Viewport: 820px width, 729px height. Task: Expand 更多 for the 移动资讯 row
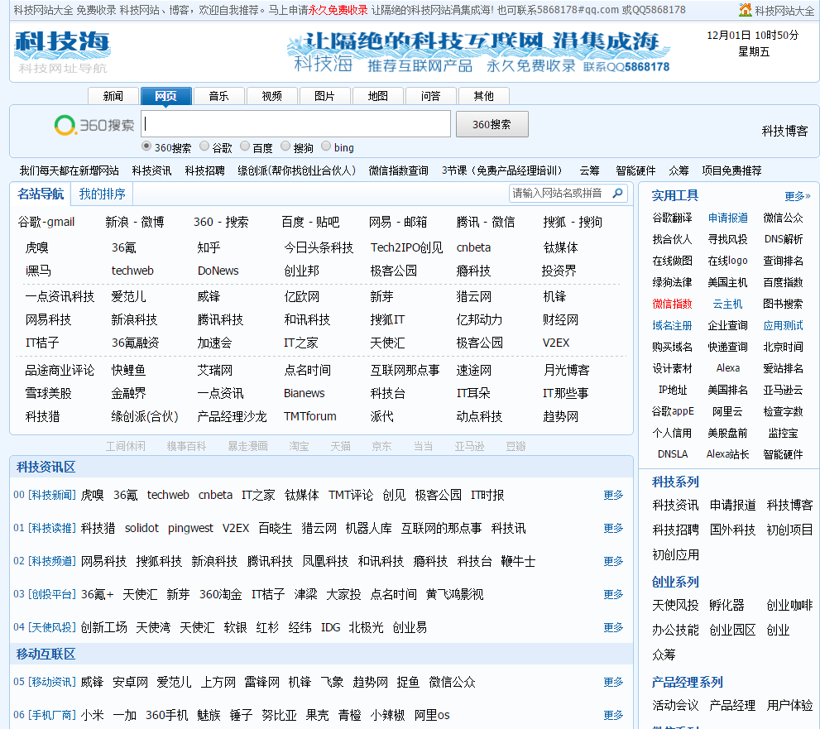point(613,682)
